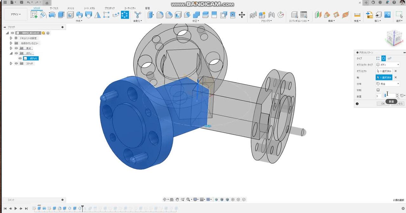Click OK in the circular pattern dialog
Viewport: 406px width, 213px height.
383,104
